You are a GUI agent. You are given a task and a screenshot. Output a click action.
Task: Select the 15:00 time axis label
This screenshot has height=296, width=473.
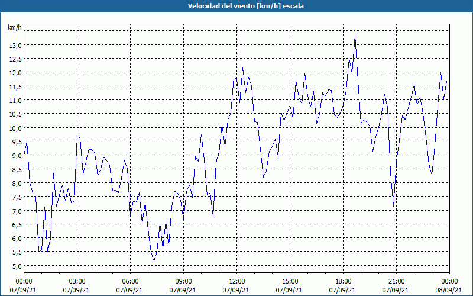point(290,282)
